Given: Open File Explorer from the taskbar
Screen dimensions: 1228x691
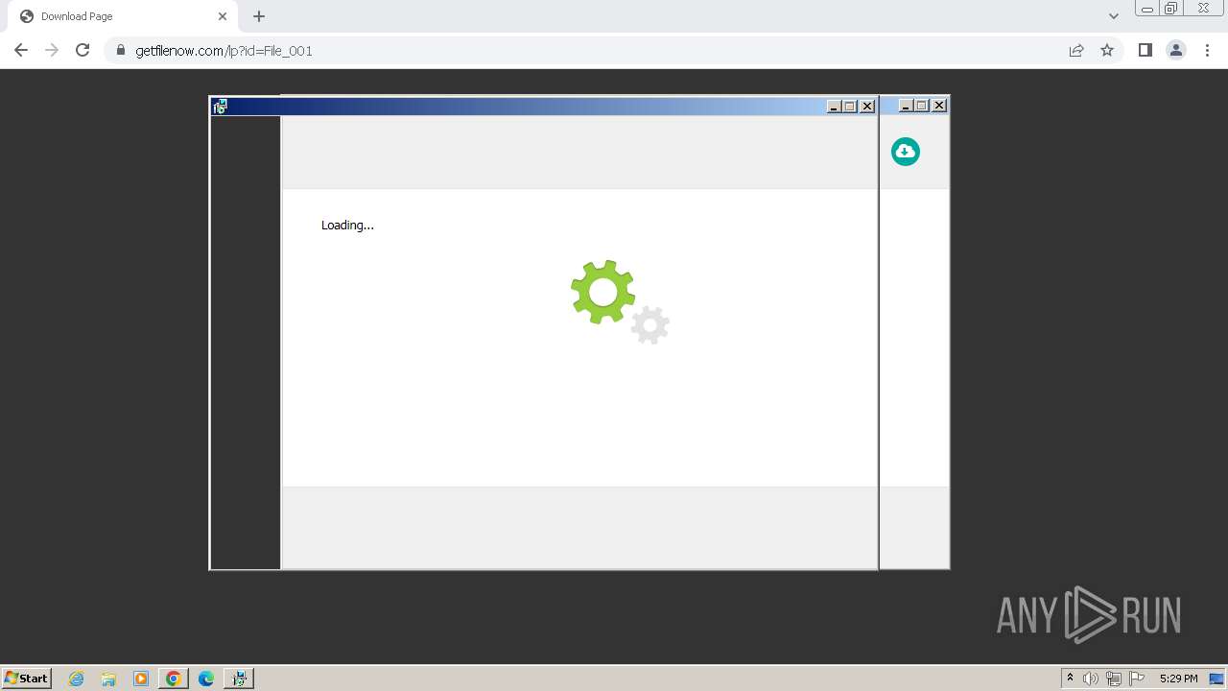Looking at the screenshot, I should [x=108, y=679].
